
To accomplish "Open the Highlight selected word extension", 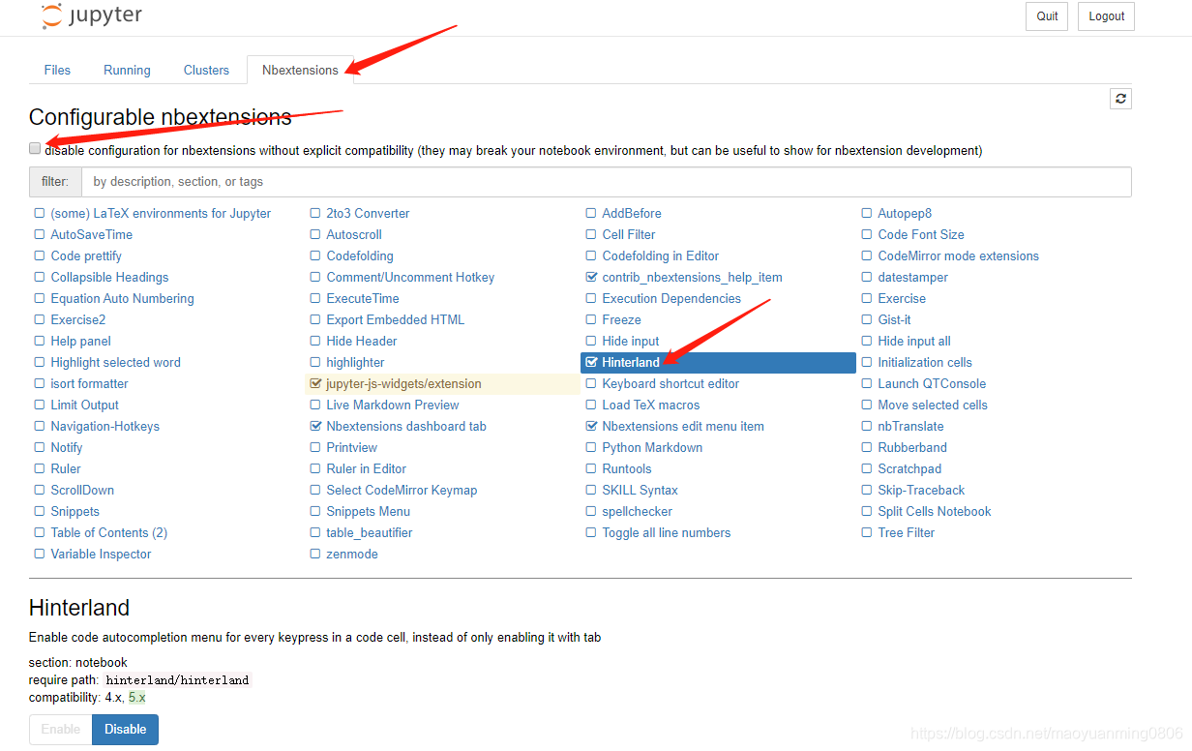I will tap(115, 363).
